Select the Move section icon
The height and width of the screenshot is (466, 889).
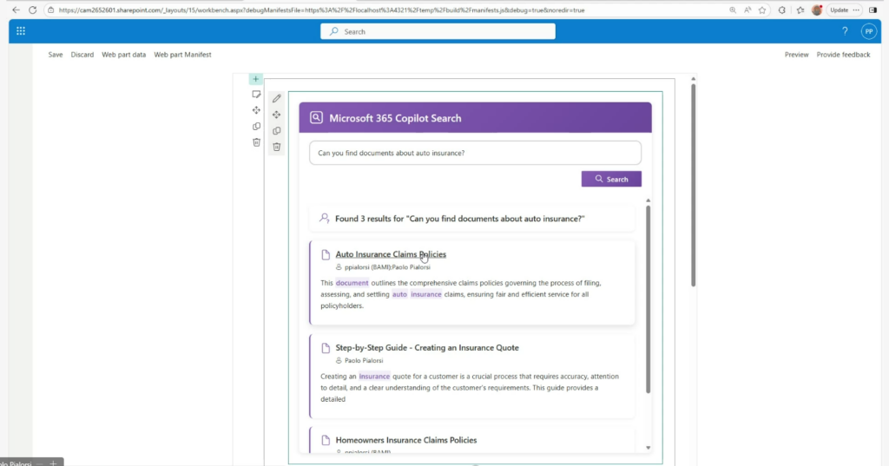click(x=256, y=110)
